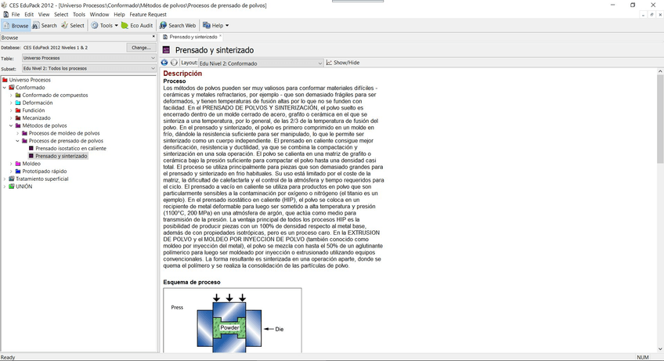664x361 pixels.
Task: Click the Show/Hide graph button
Action: (x=343, y=63)
